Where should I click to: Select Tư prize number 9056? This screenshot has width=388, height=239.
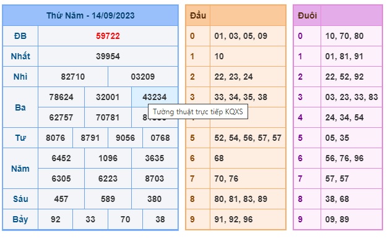(125, 138)
